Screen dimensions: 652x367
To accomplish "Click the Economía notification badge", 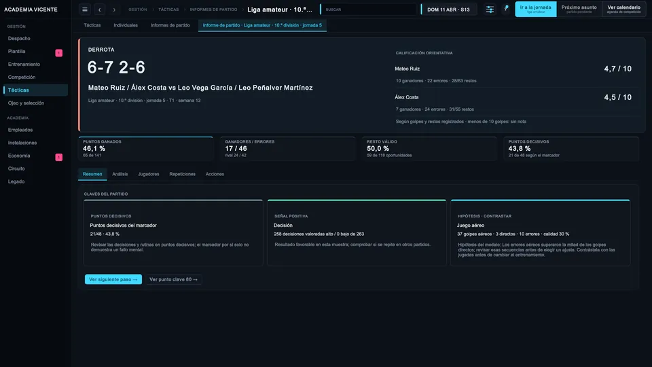I will [59, 157].
